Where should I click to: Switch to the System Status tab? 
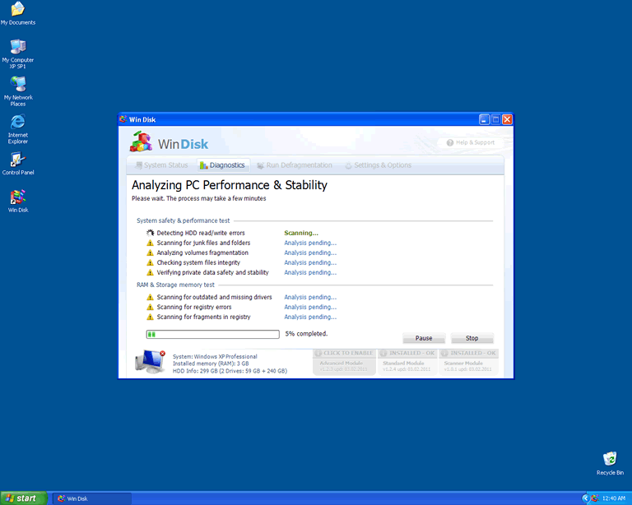[x=160, y=165]
